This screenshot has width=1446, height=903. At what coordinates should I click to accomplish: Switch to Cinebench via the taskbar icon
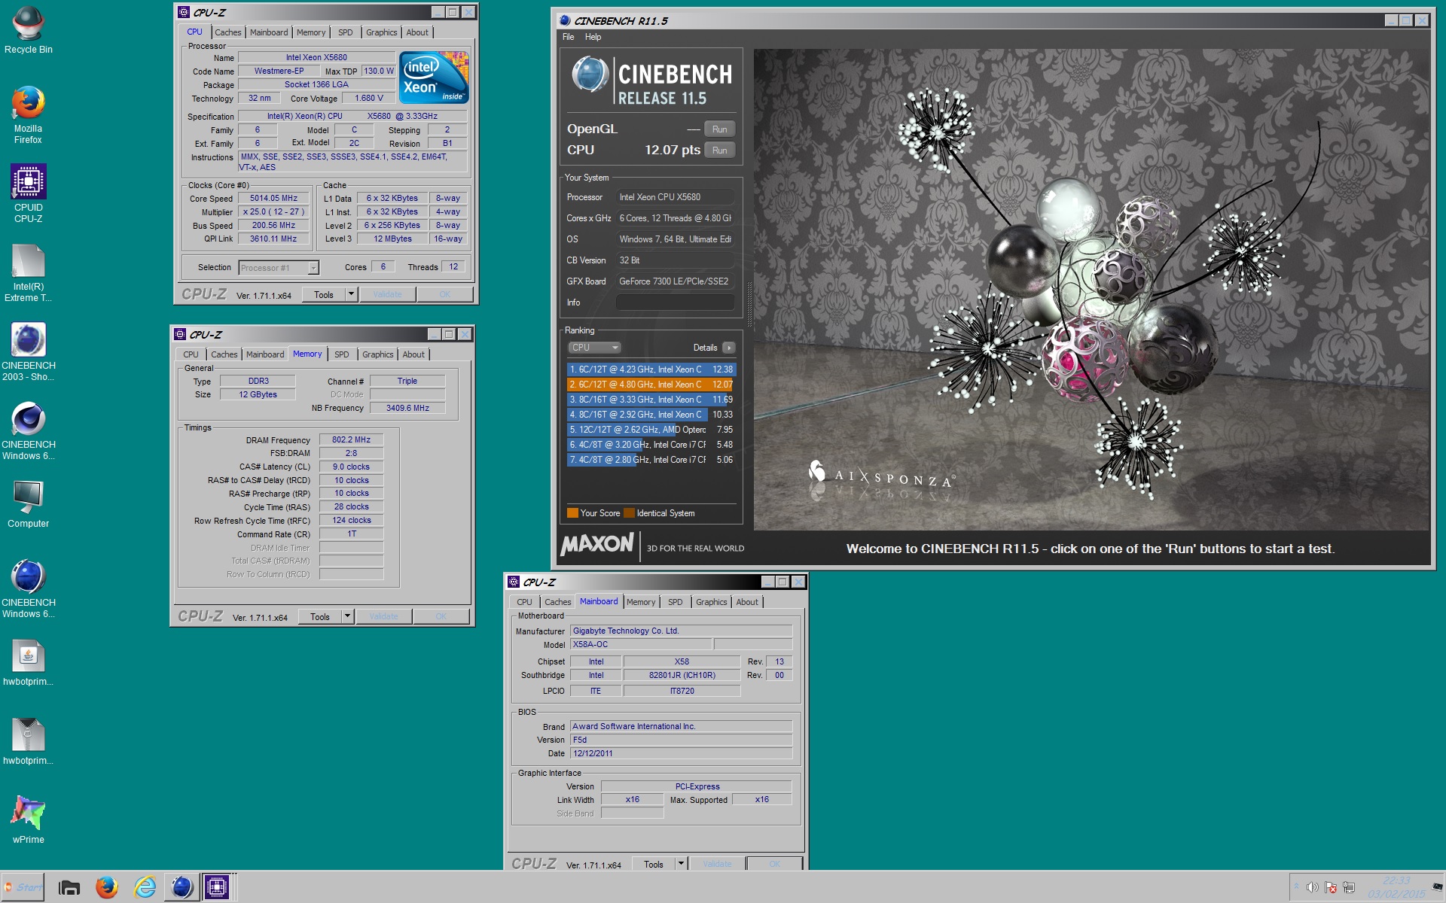tap(182, 888)
